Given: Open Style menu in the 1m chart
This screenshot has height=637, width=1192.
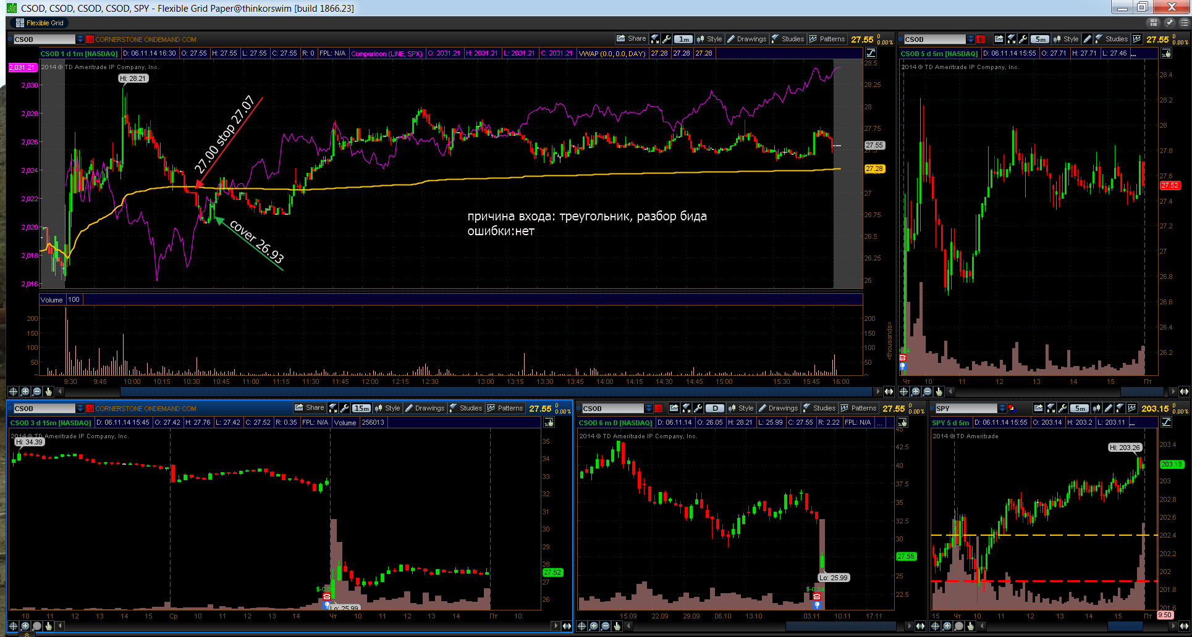Looking at the screenshot, I should click(x=709, y=39).
